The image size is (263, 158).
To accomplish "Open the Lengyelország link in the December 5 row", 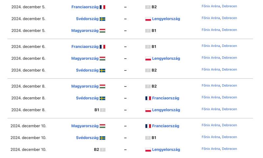I will 166,19.
